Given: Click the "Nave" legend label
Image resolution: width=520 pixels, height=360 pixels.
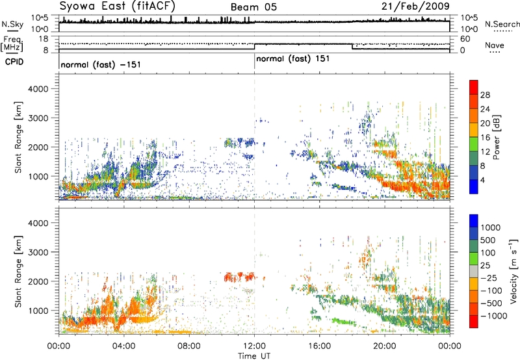Looking at the screenshot, I should pos(494,45).
